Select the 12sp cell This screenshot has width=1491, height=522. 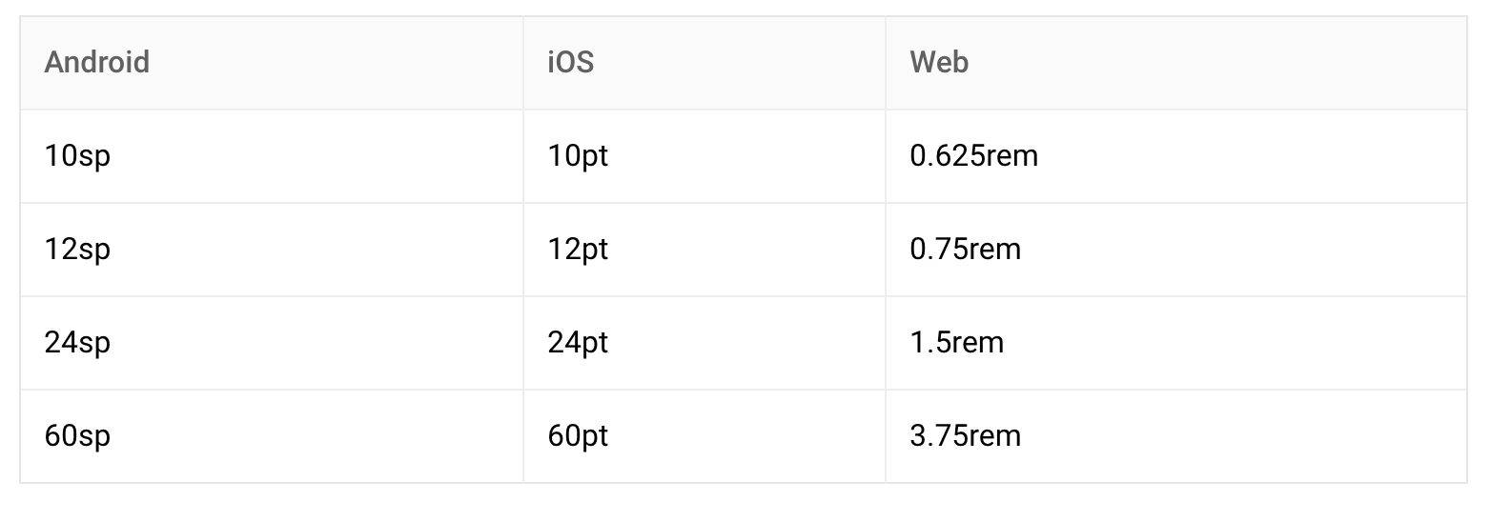(x=272, y=250)
